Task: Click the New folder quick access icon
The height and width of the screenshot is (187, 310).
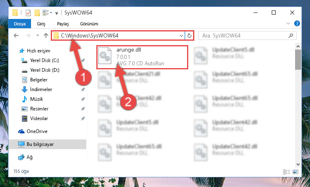Action: [x=37, y=13]
